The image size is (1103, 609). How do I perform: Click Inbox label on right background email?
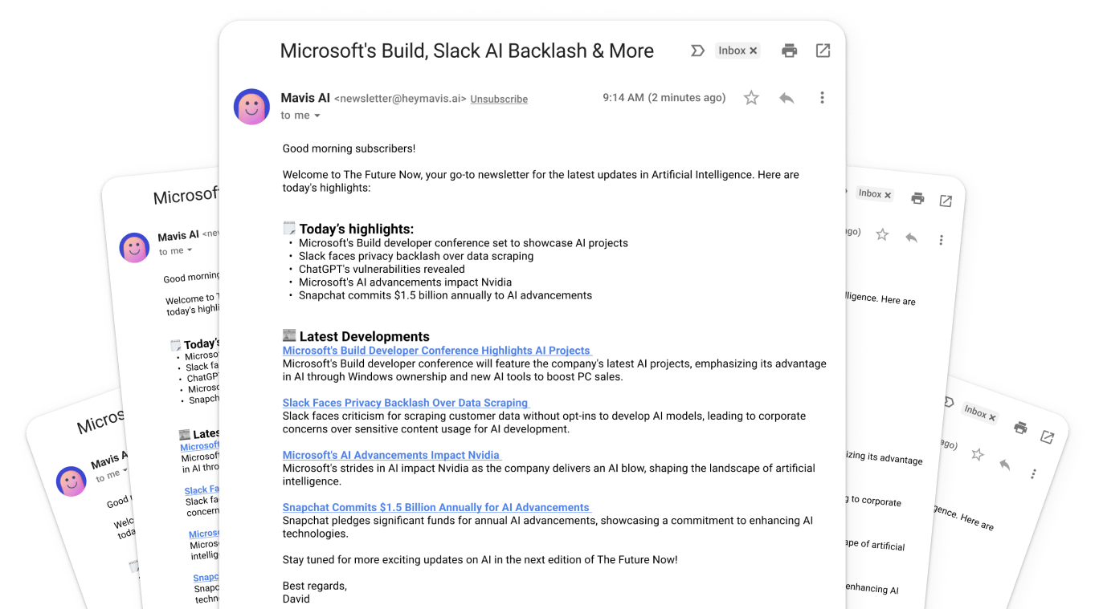pos(869,193)
